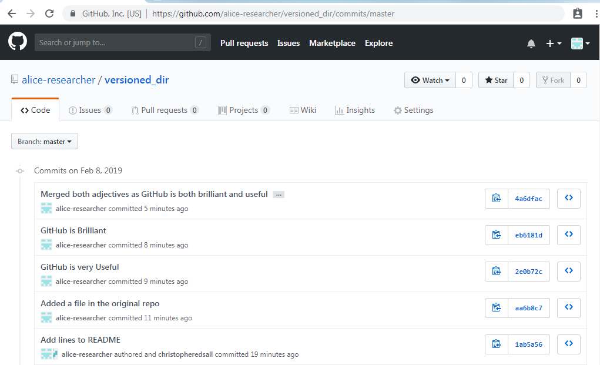
Task: Reload the page with refresh icon
Action: (49, 14)
